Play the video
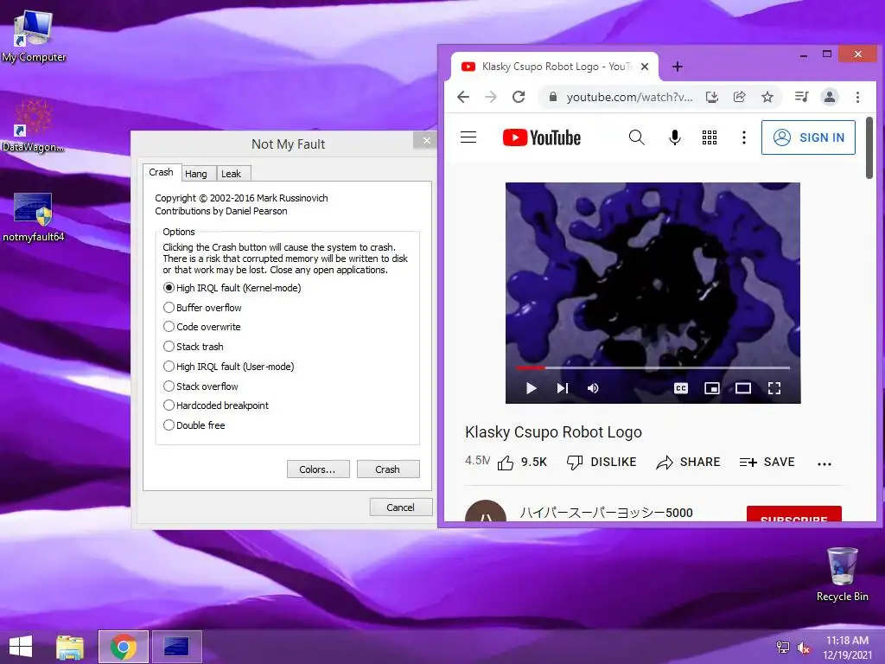Screen dimensions: 885x664 (x=532, y=388)
